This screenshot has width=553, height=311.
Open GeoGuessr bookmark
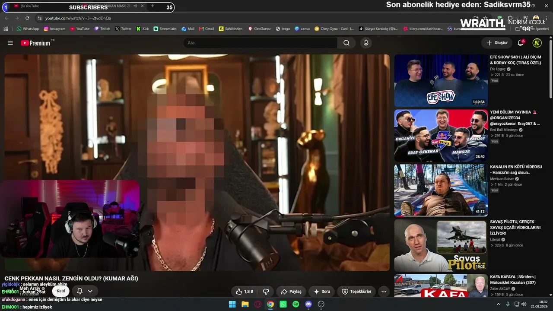[259, 29]
